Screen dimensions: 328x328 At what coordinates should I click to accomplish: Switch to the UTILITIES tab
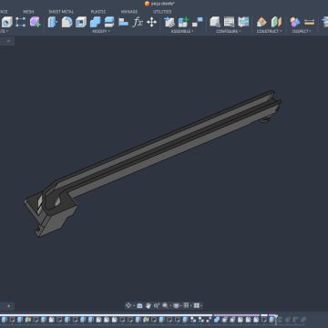(162, 12)
